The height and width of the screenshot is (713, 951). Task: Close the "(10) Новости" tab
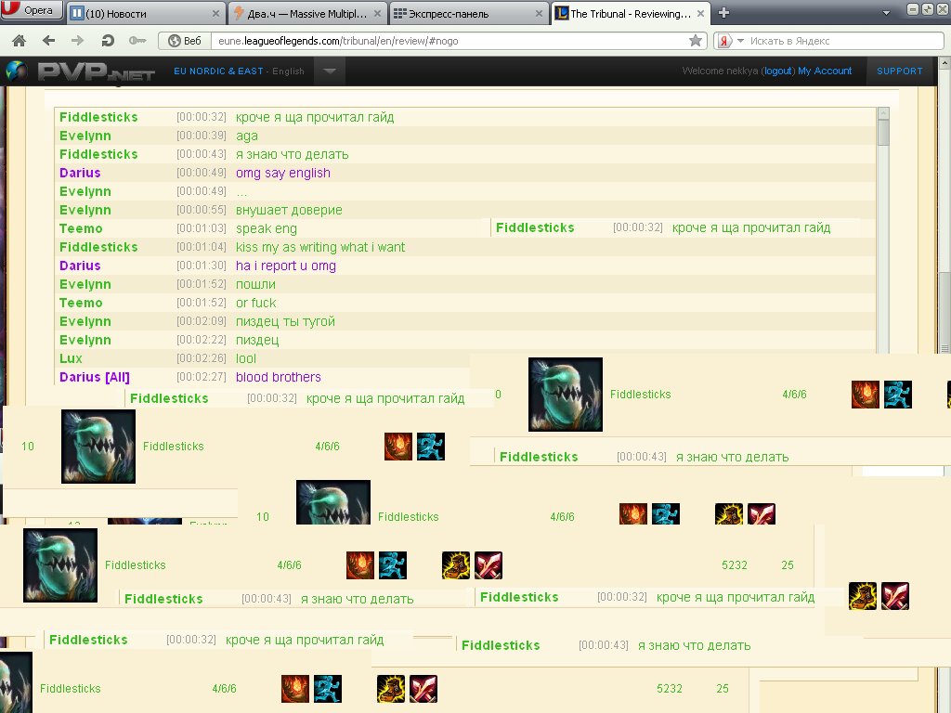[x=215, y=13]
